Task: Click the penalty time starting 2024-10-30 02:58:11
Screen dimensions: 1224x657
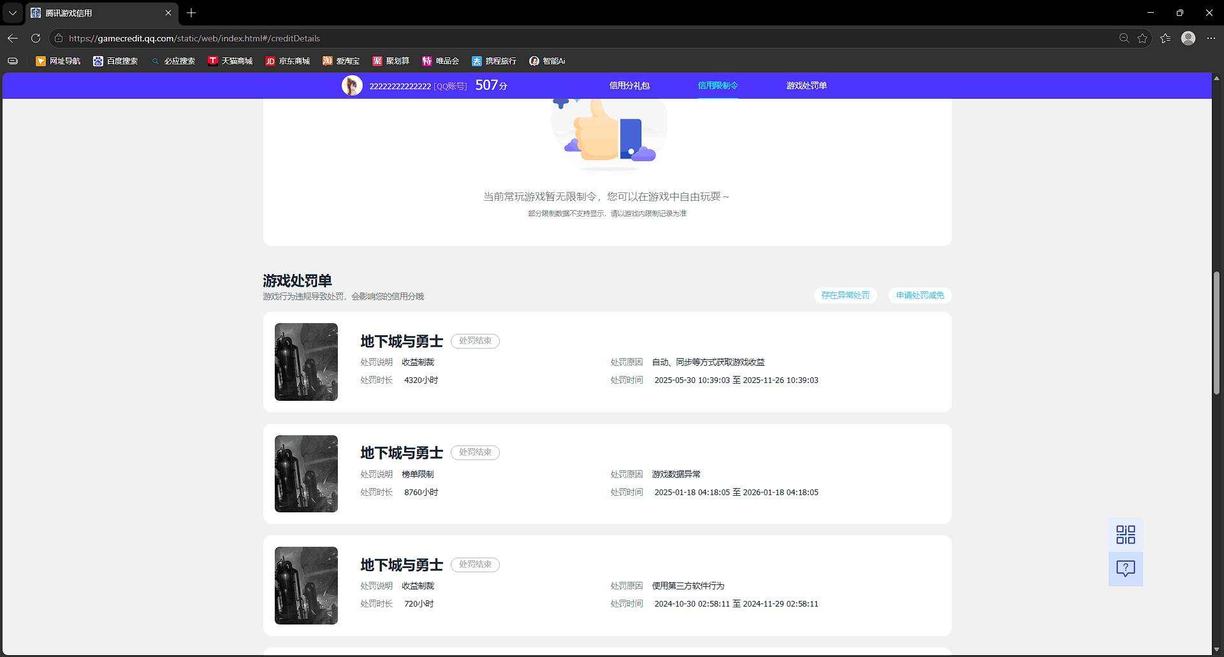Action: point(736,604)
